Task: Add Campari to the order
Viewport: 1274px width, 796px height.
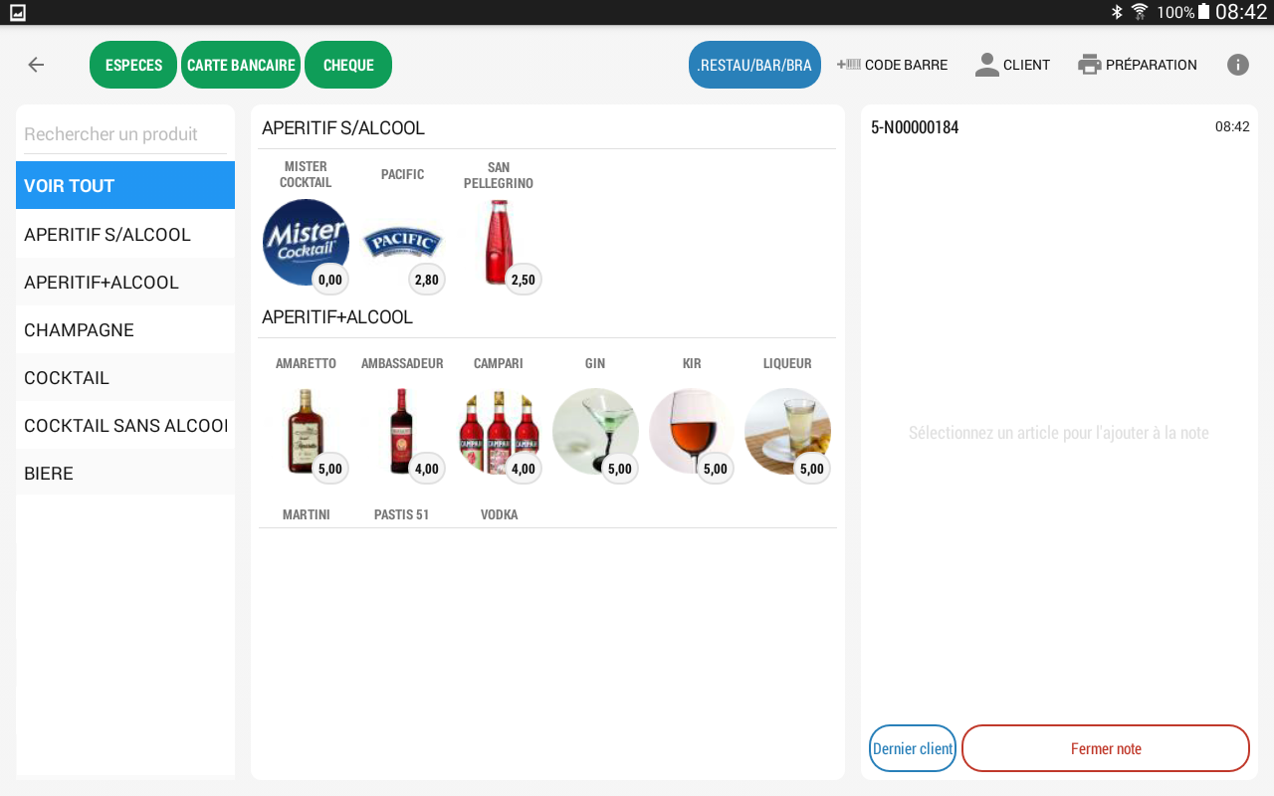Action: click(499, 431)
